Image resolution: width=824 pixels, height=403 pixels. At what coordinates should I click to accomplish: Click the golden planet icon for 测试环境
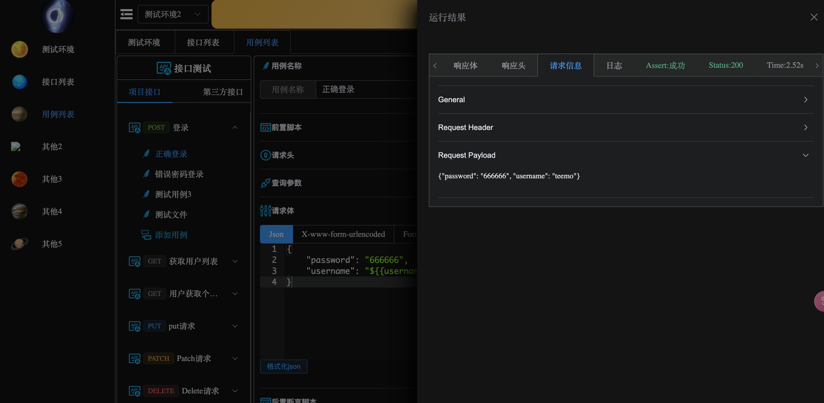(x=19, y=50)
